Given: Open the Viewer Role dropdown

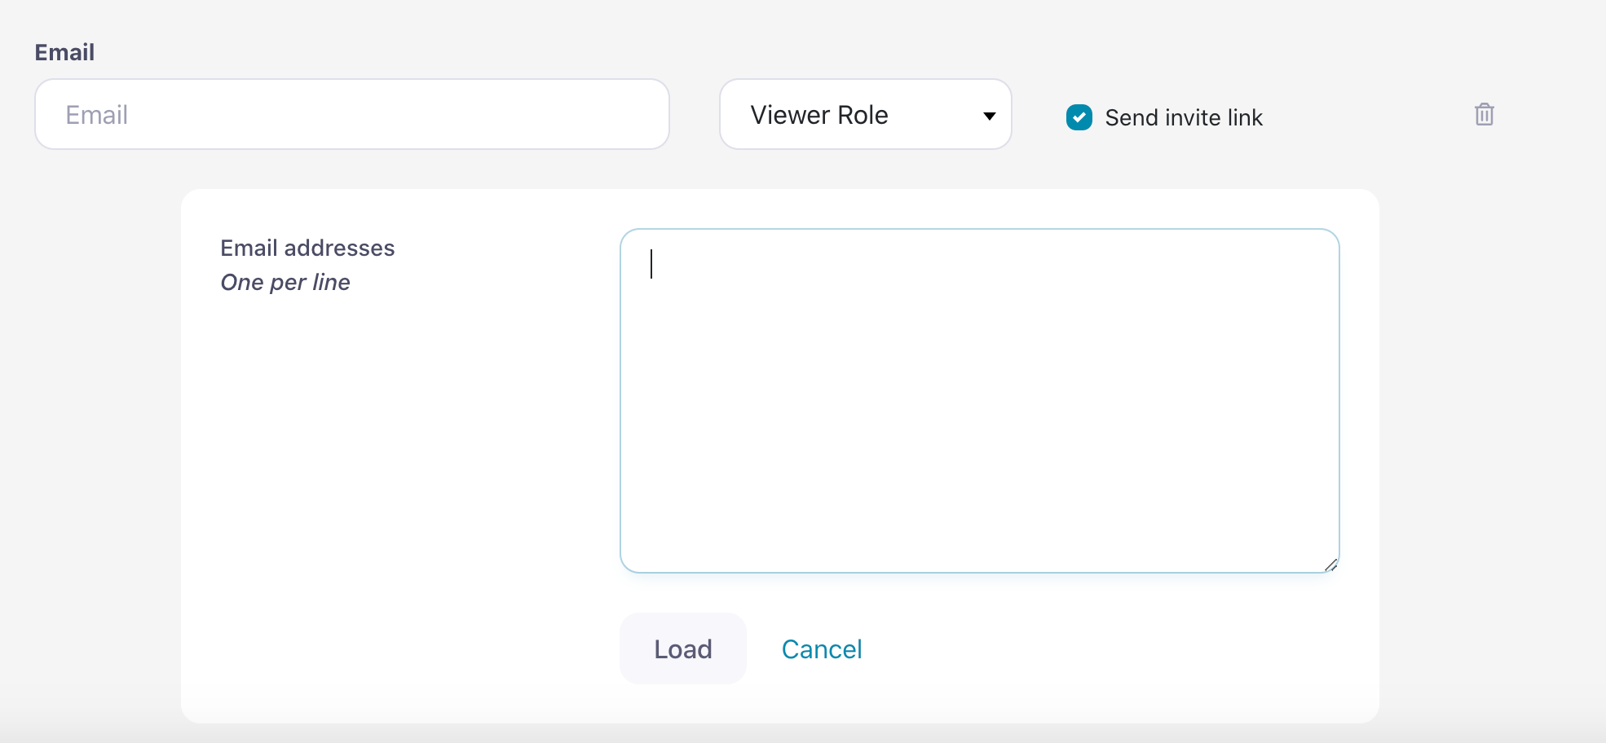Looking at the screenshot, I should (864, 115).
